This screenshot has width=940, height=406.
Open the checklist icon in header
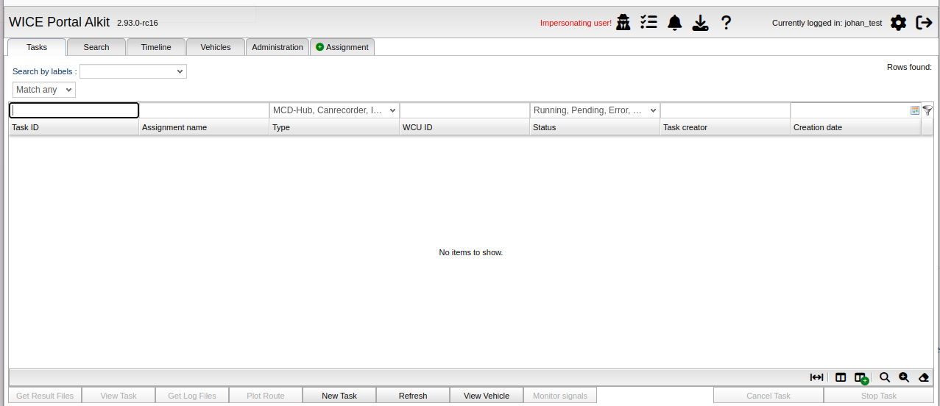click(x=649, y=23)
